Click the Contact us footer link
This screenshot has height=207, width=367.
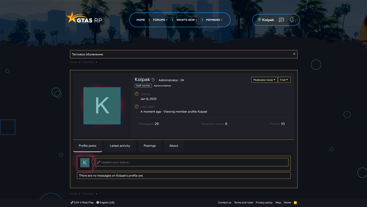(224, 202)
